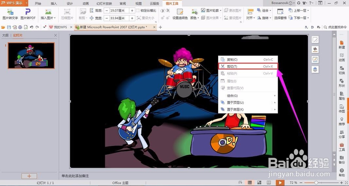
Task: Switch to 幻灯片放映 ribbon tab
Action: pos(104,3)
